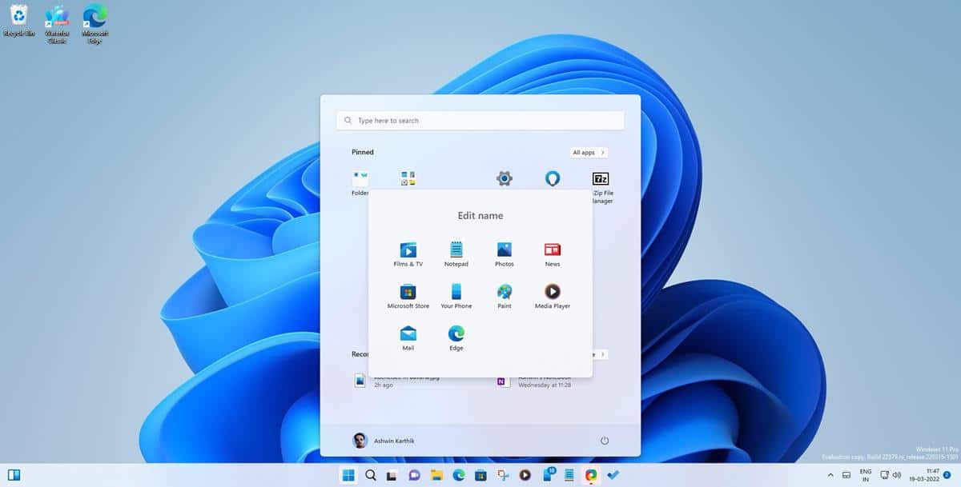Click the Start button on taskbar
Screen dimensions: 961x487
click(348, 475)
